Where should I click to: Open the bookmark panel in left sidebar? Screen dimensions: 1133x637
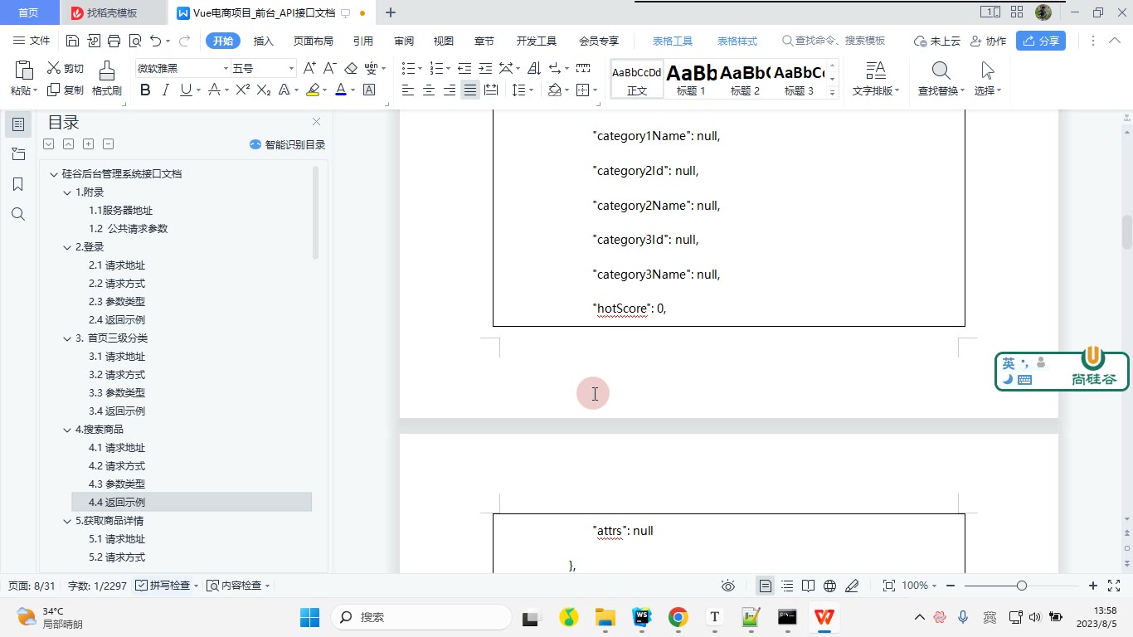point(18,184)
